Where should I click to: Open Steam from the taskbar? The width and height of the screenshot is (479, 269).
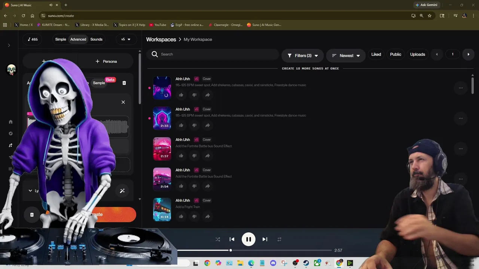pos(306,263)
